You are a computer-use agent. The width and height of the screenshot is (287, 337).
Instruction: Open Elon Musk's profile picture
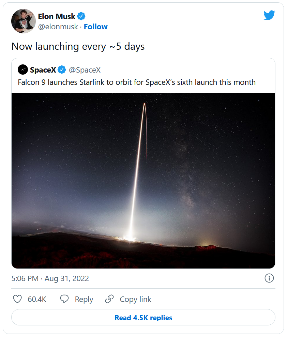(24, 21)
